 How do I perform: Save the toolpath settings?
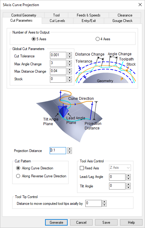pos(106,222)
